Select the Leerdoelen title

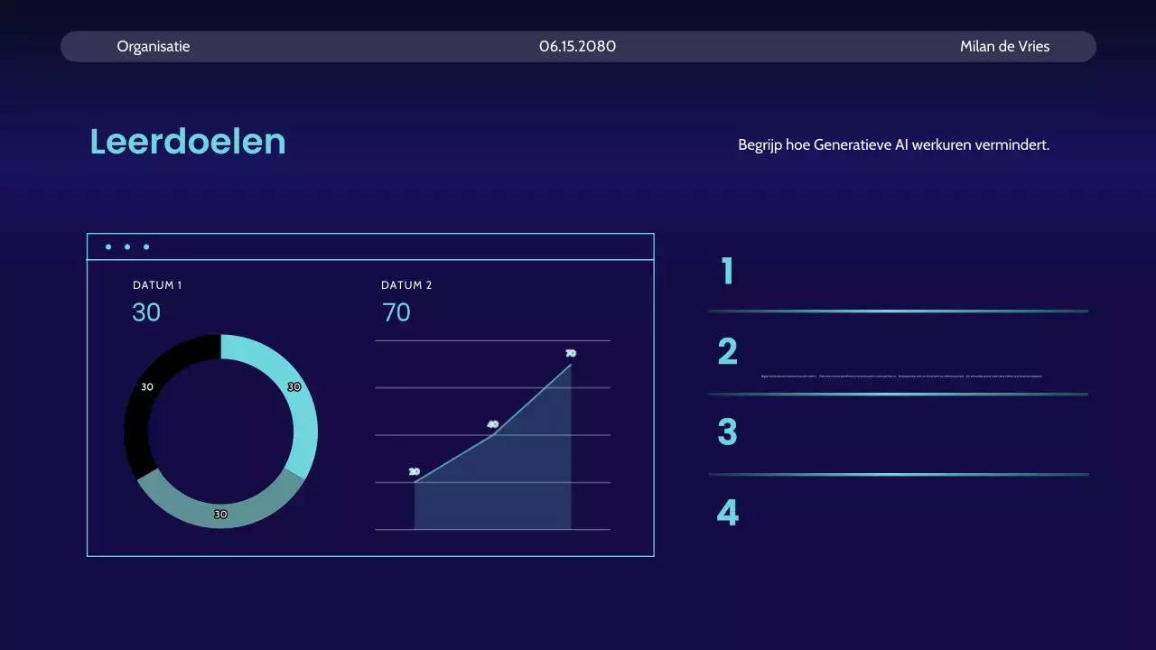[x=187, y=142]
